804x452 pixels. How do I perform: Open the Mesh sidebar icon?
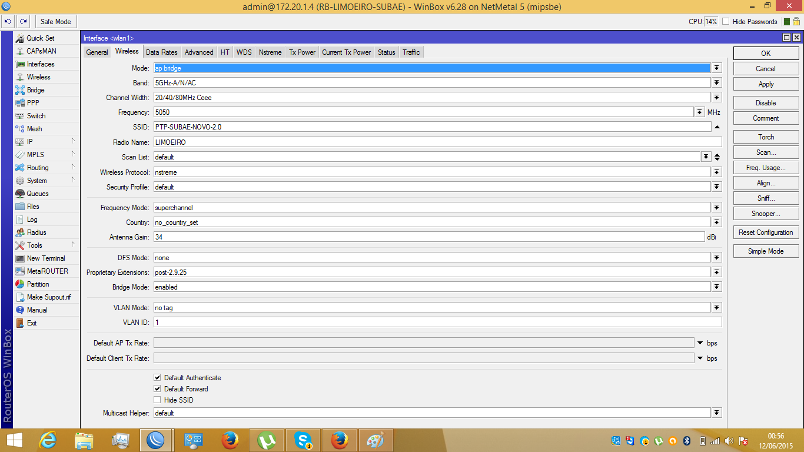[x=20, y=129]
